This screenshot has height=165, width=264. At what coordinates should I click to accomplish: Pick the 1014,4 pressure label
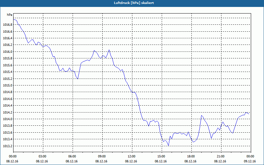(8, 106)
